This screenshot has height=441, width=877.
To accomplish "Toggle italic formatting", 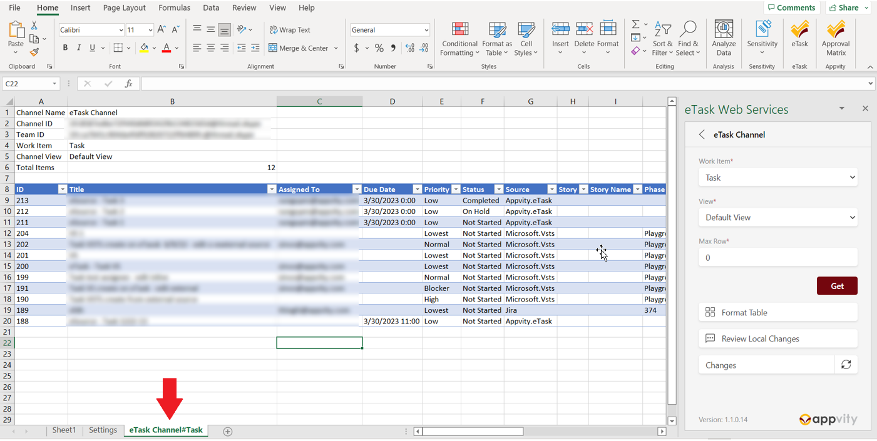I will (x=79, y=48).
